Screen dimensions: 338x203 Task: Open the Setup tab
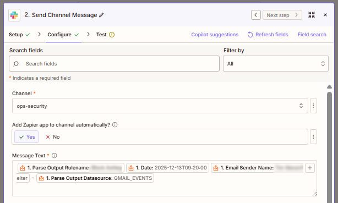(x=19, y=35)
